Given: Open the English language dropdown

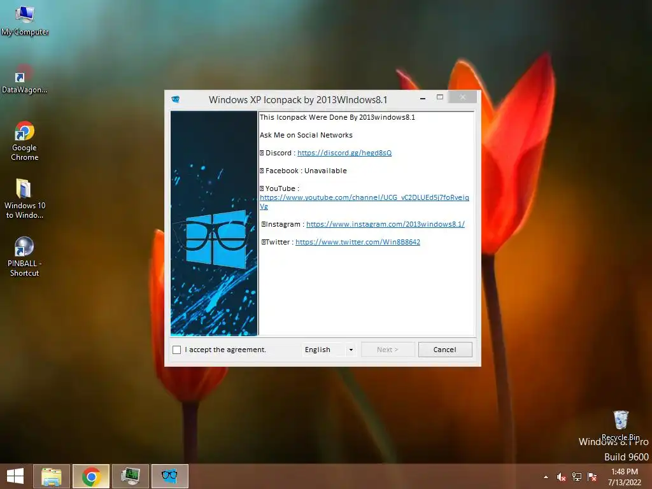Looking at the screenshot, I should pos(329,350).
